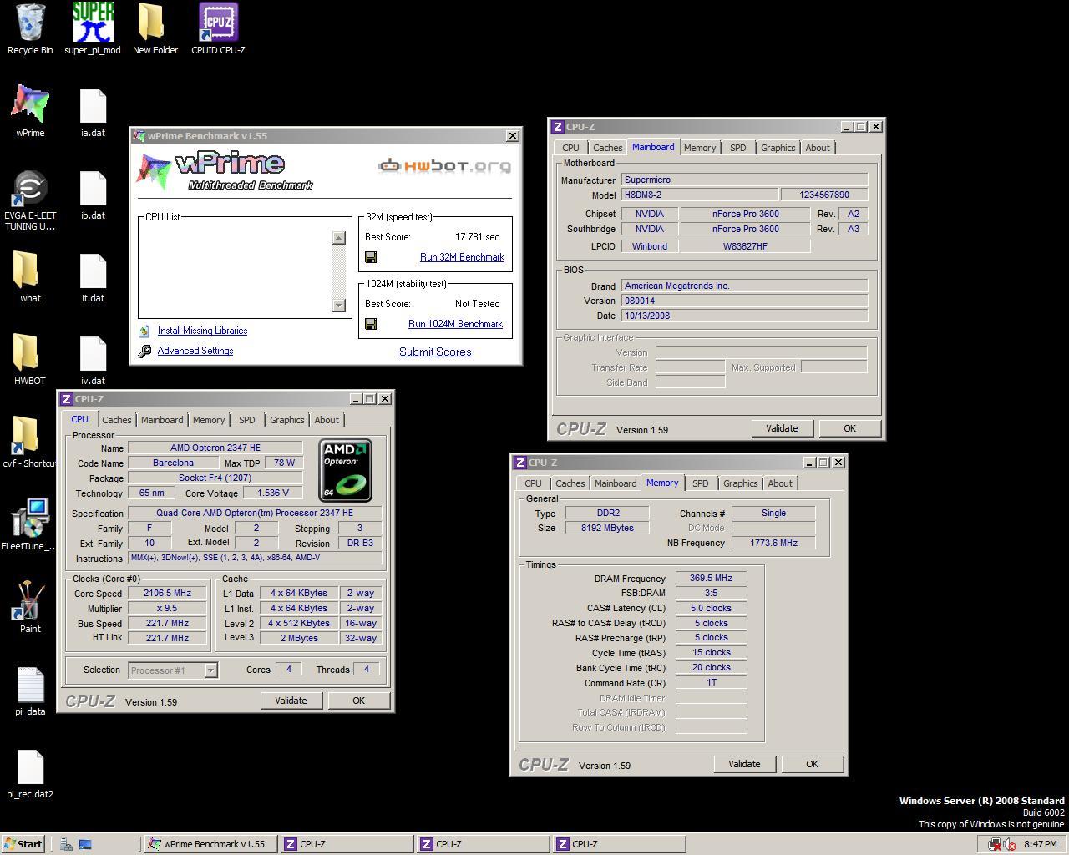Click Run 1024M Benchmark link

tap(455, 324)
